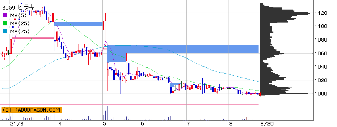The width and height of the screenshot is (337, 127).
Task: Click the volume-profile peak near 1060
Action: click(x=272, y=53)
